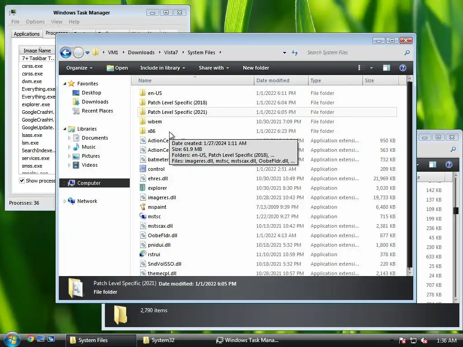This screenshot has width=463, height=347.
Task: Select the en-US folder
Action: tap(267, 93)
